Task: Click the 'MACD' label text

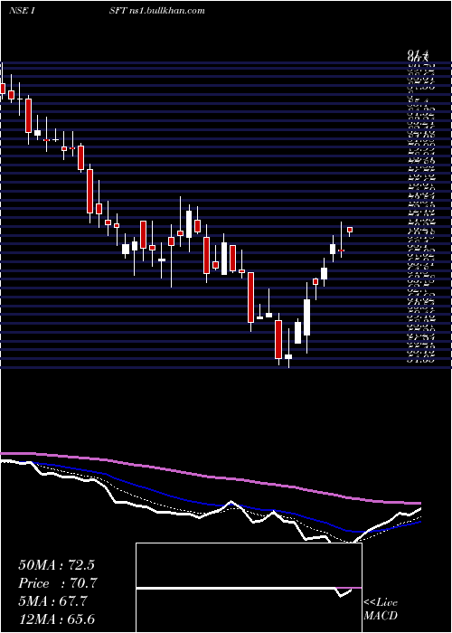Action: (x=379, y=616)
